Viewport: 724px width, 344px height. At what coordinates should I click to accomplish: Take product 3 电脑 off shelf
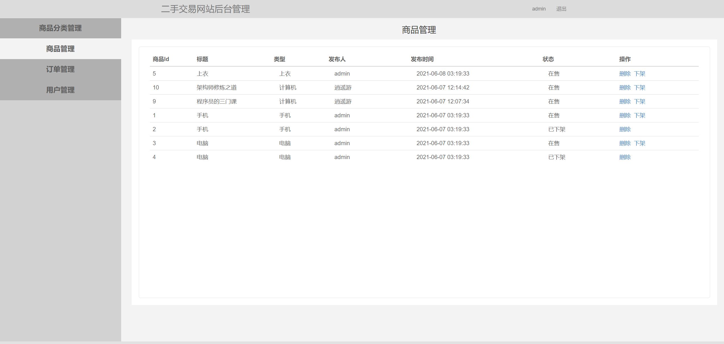pos(640,143)
